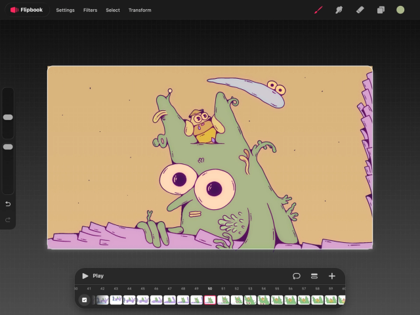Click frame number 50 marker
Screen dimensions: 420x315
[x=210, y=289]
